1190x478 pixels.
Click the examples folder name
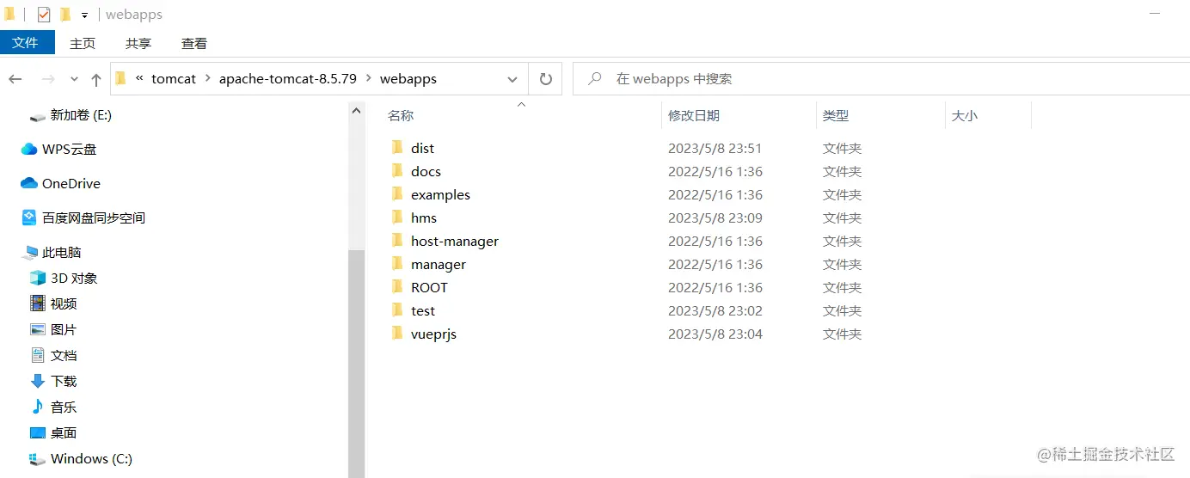pyautogui.click(x=440, y=195)
